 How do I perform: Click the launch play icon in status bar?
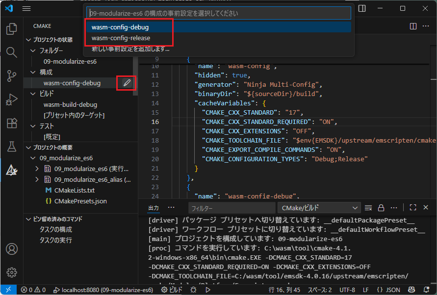click(208, 290)
